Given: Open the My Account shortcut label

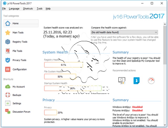Looking at the screenshot, I should [19, 87].
